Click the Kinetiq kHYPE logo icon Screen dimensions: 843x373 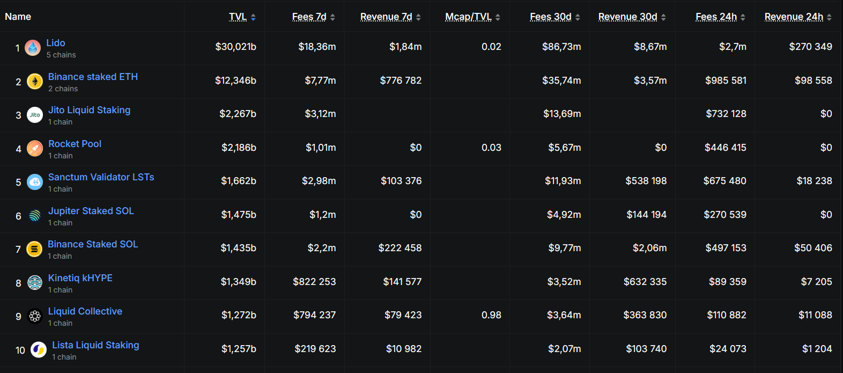tap(35, 283)
